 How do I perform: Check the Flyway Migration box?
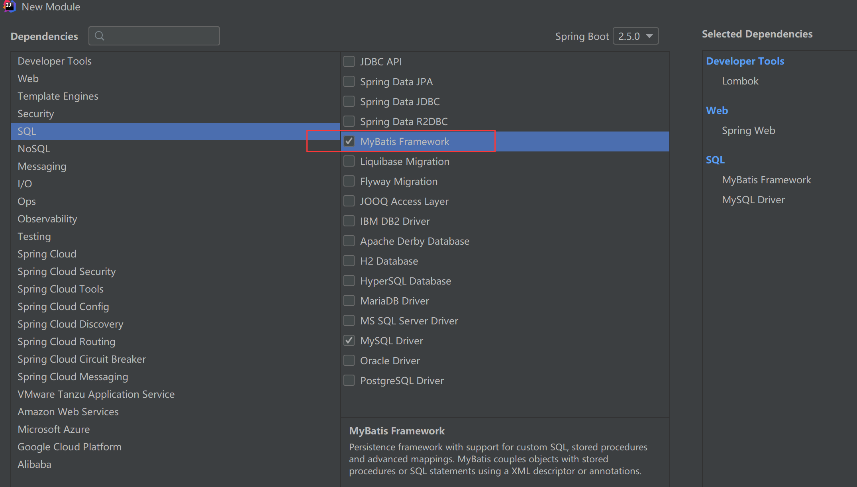(349, 181)
